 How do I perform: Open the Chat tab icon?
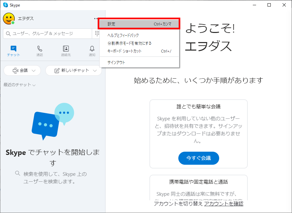point(13,49)
